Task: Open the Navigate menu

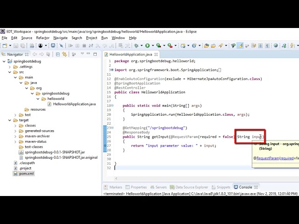Action: click(x=60, y=38)
